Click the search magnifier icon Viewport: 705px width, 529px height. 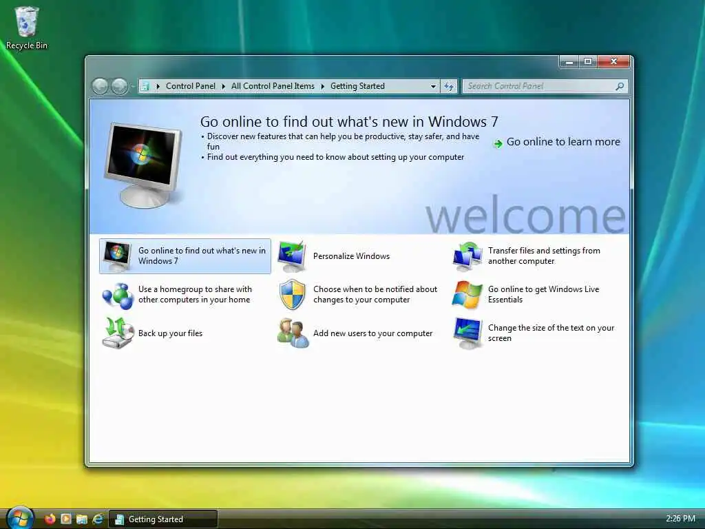pos(620,86)
